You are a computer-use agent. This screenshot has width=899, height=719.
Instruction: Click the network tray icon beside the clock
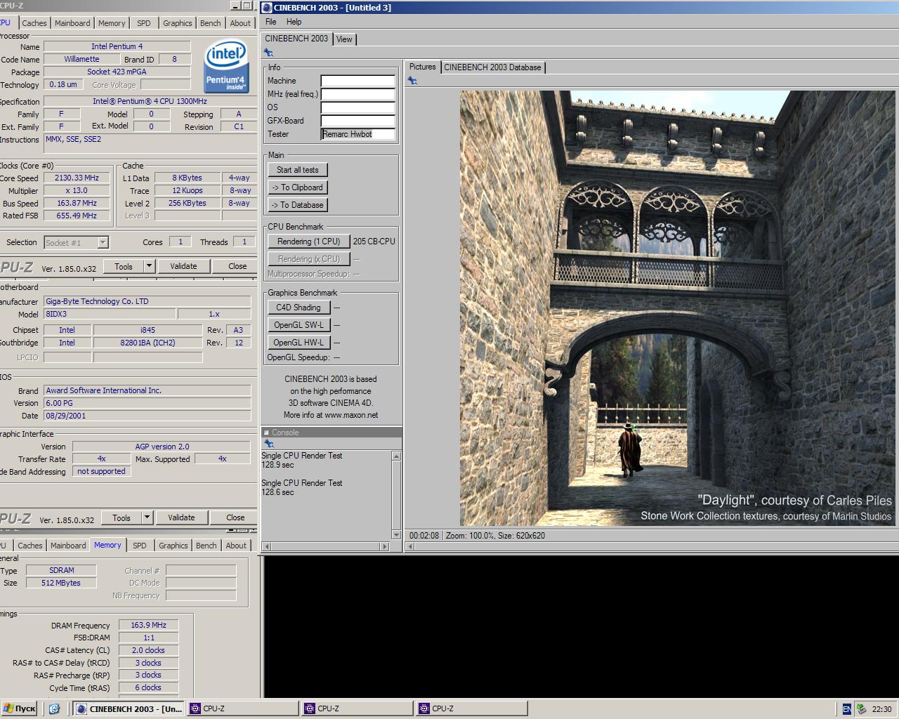tap(861, 708)
